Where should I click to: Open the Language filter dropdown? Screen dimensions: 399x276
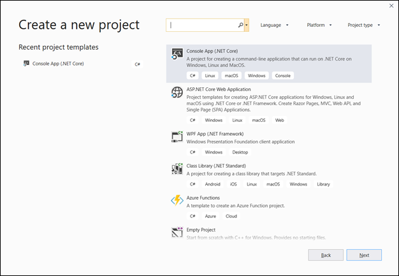[x=274, y=25]
